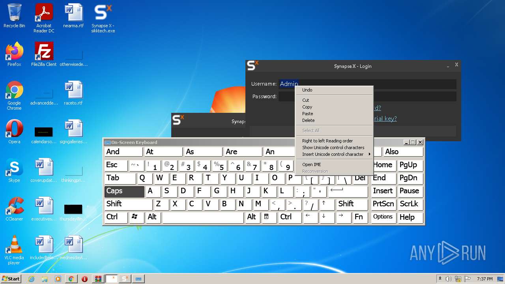Click the volume speaker tray icon

click(449, 279)
